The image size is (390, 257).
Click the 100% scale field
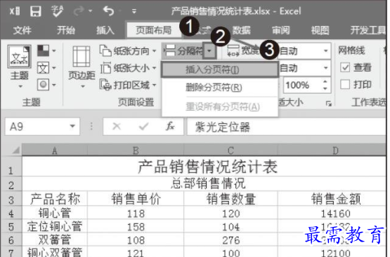[x=302, y=85]
